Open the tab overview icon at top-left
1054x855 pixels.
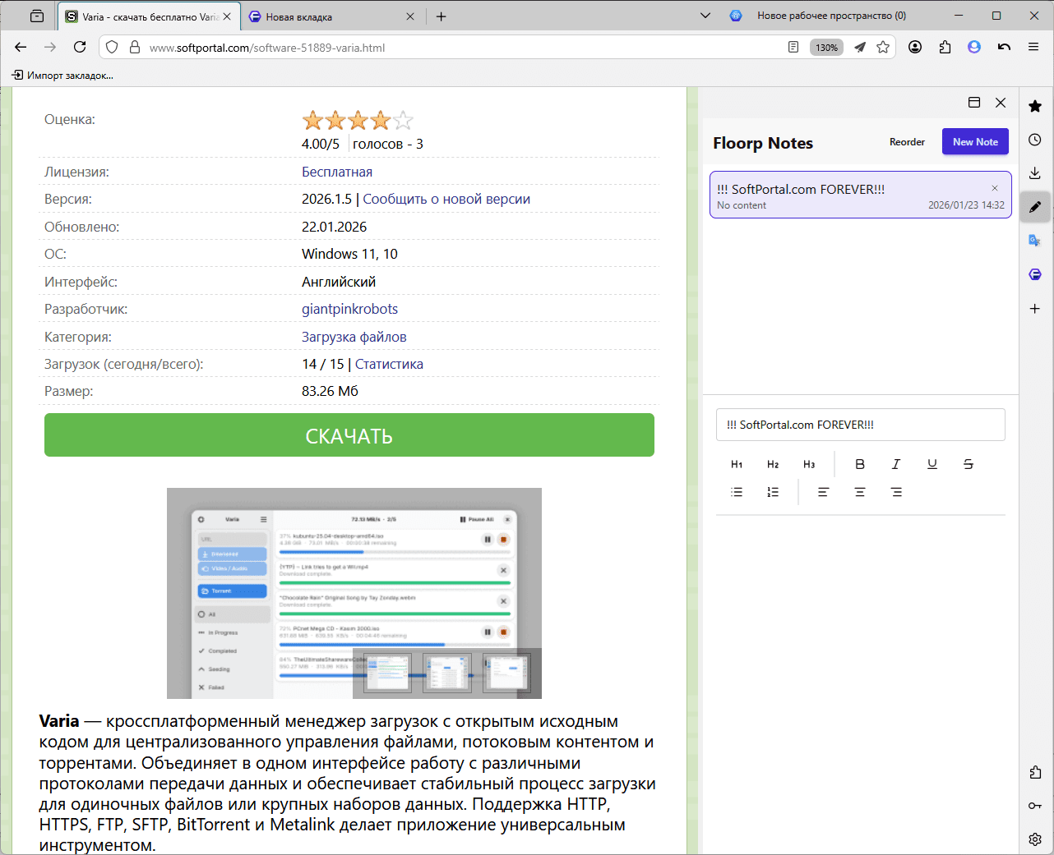pyautogui.click(x=37, y=16)
